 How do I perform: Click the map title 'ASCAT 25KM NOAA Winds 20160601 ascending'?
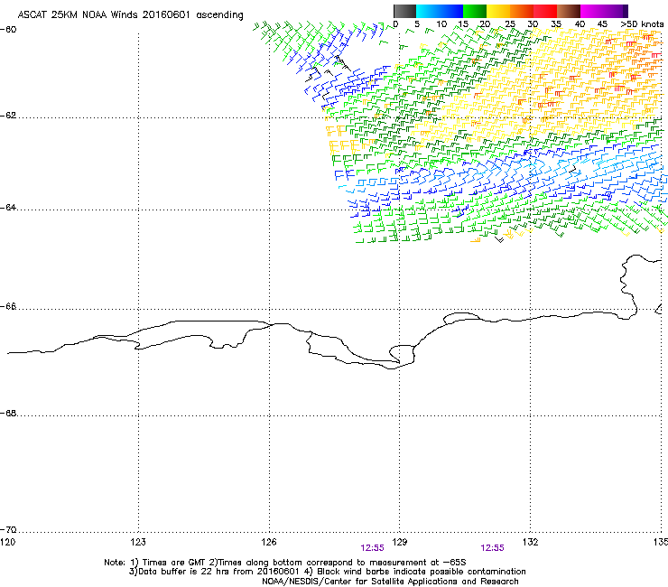(130, 15)
